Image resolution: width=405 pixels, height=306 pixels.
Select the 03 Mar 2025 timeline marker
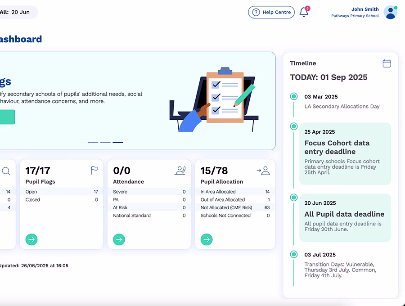point(294,96)
